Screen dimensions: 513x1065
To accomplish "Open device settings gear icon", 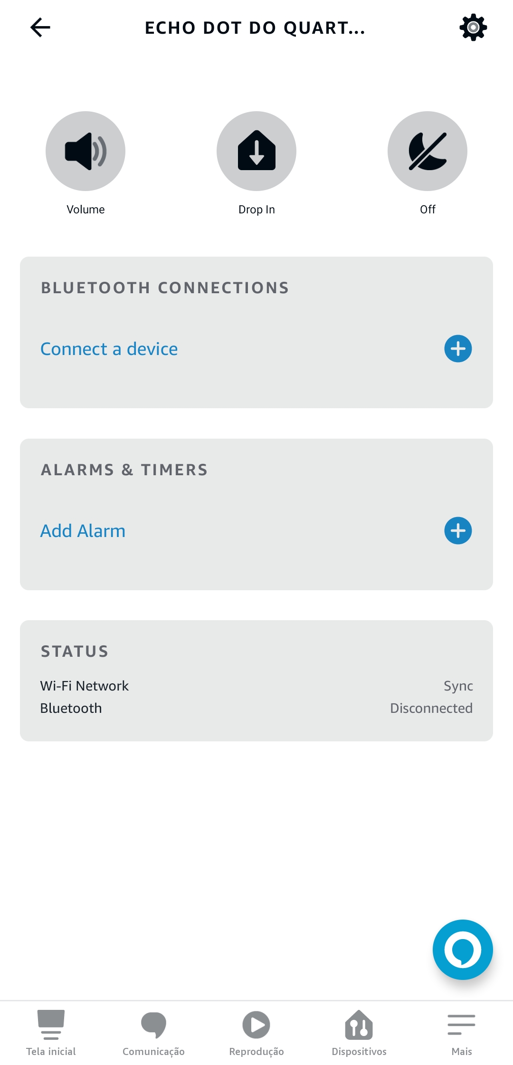I will [473, 28].
